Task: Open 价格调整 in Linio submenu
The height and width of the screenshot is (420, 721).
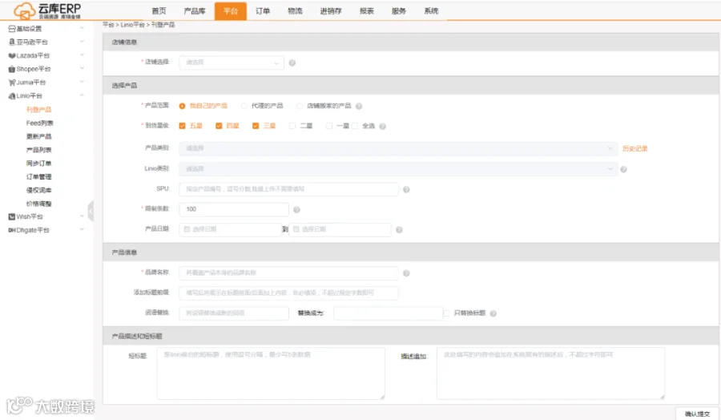Action: pyautogui.click(x=38, y=204)
